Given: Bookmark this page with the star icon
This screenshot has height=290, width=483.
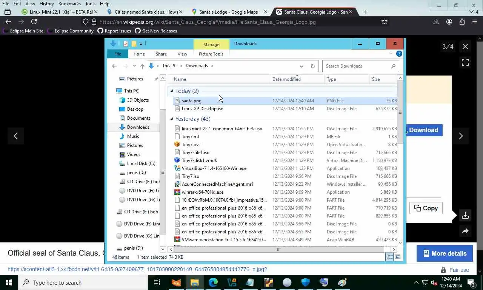Looking at the screenshot, I should 385,22.
